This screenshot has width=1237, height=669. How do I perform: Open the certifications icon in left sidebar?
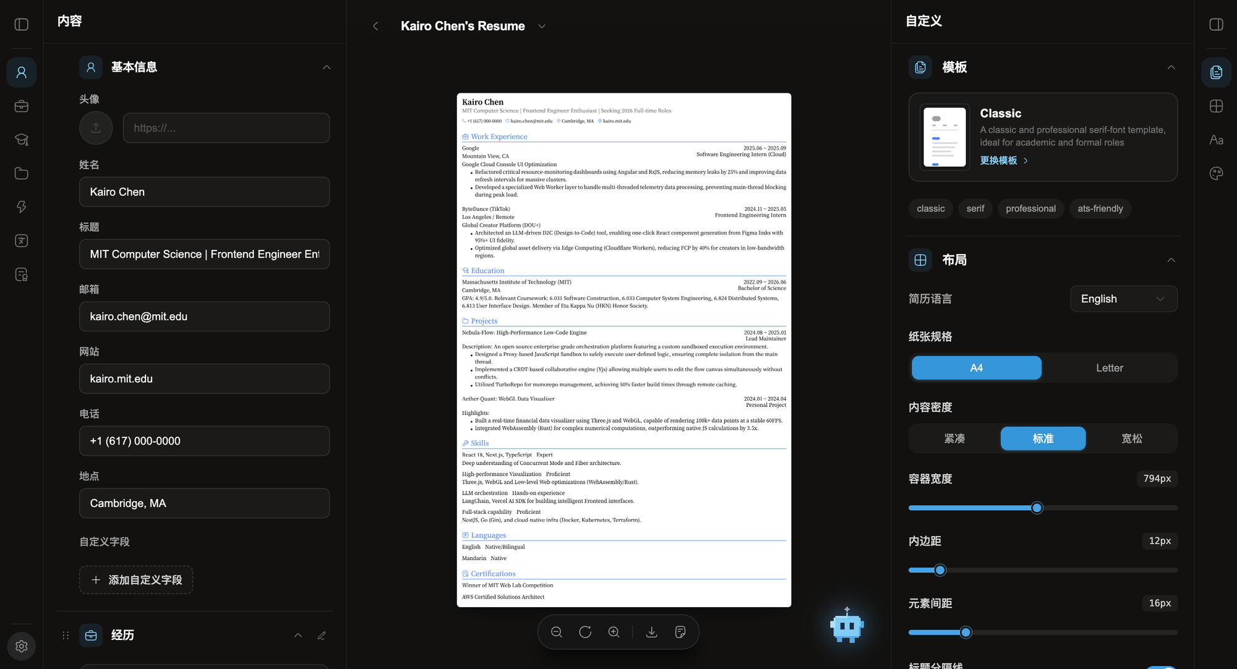point(22,274)
